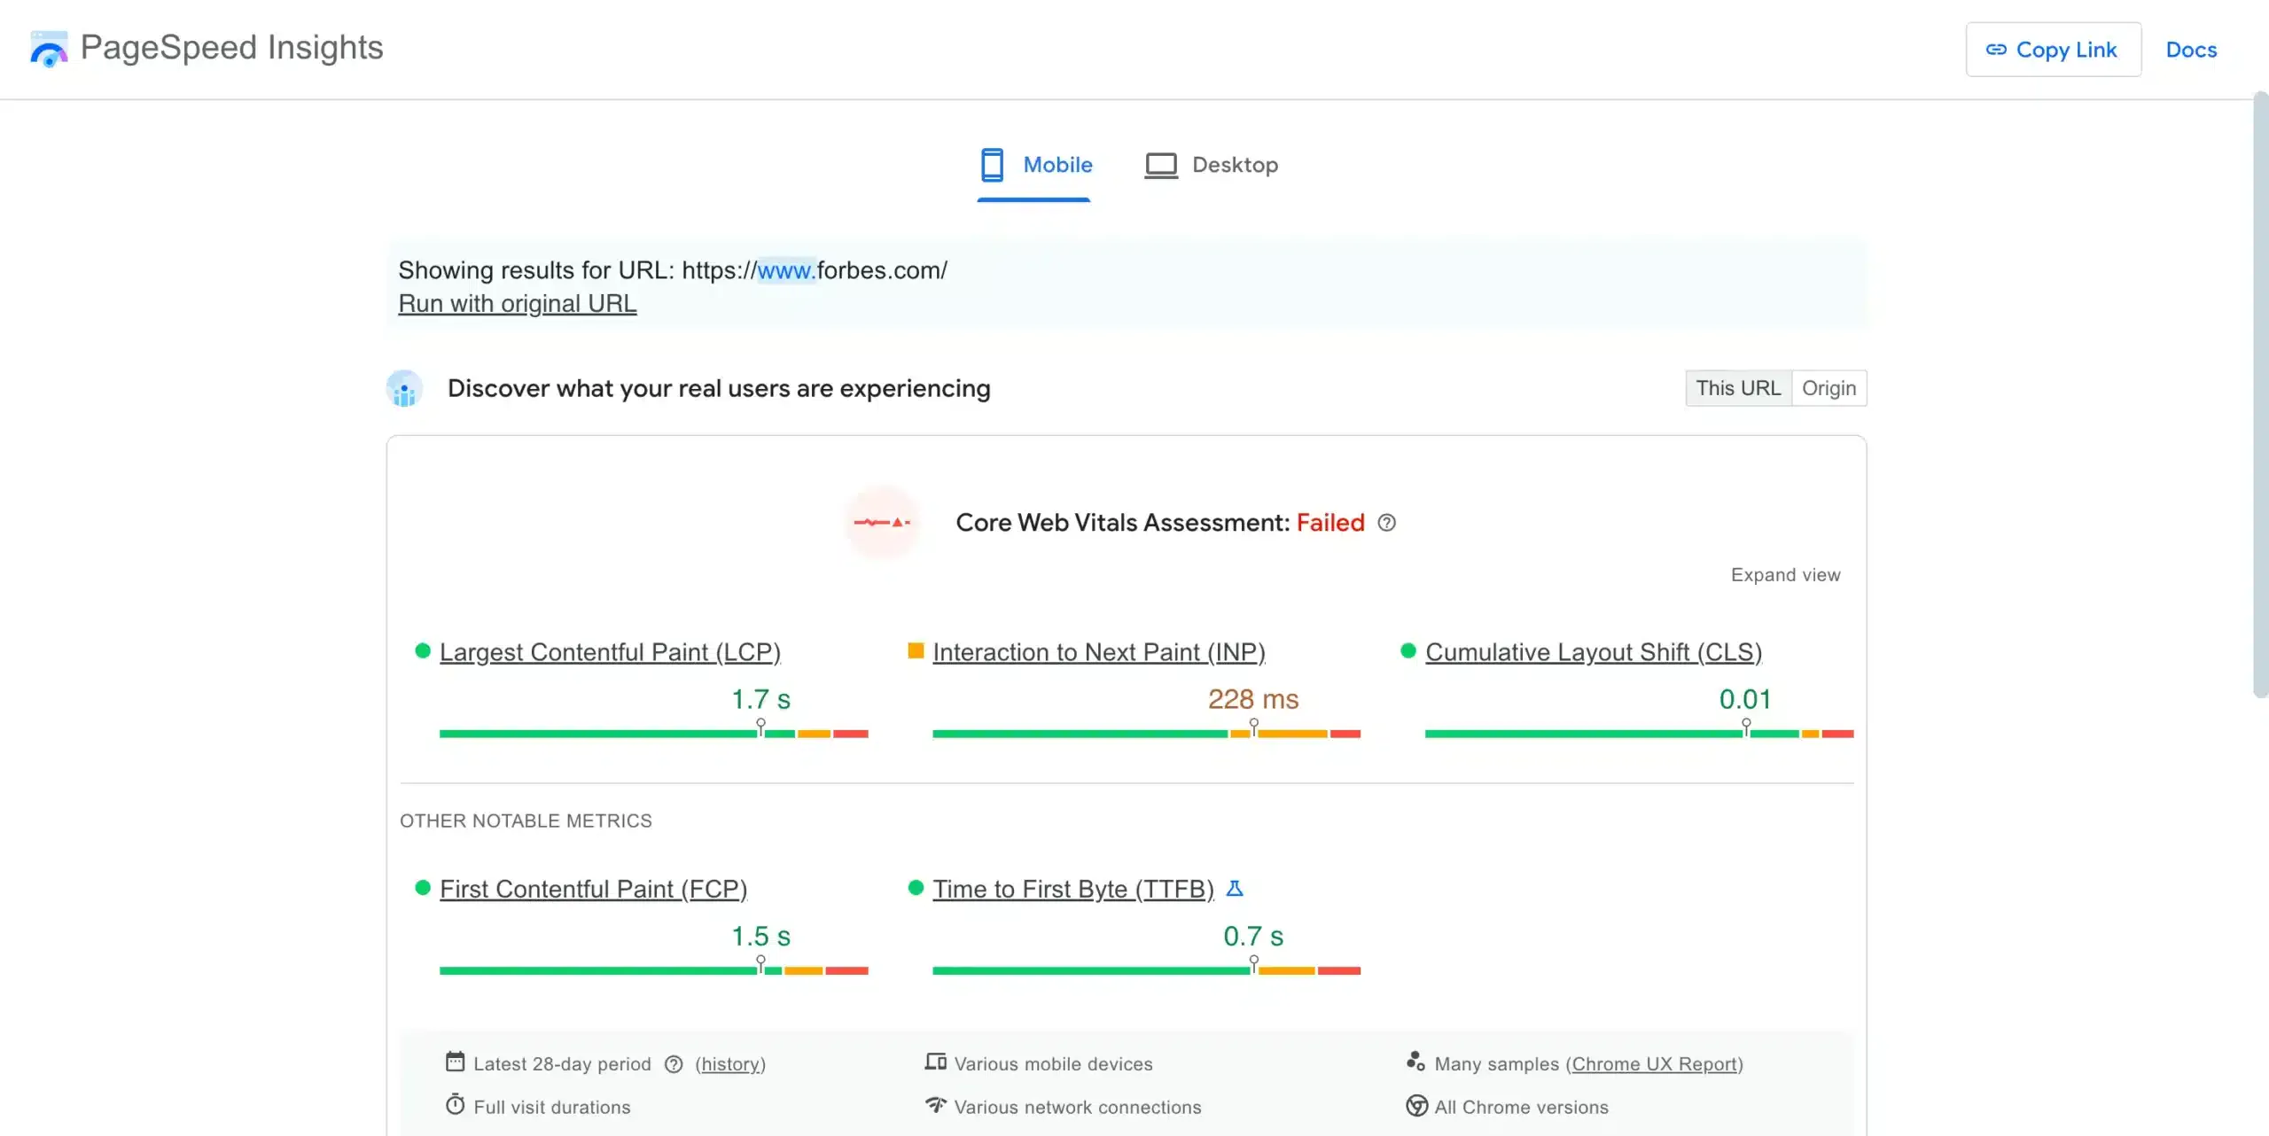Image resolution: width=2269 pixels, height=1136 pixels.
Task: Click the real users experience icon
Action: pos(404,388)
